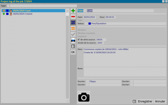This screenshot has height=105, width=168.
Task: Click the blue Prev/Quotation status color square
Action: [x=90, y=24]
